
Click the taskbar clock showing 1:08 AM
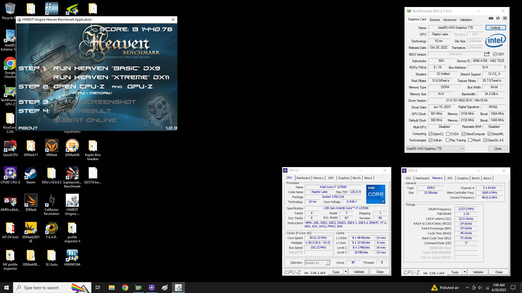coord(499,288)
